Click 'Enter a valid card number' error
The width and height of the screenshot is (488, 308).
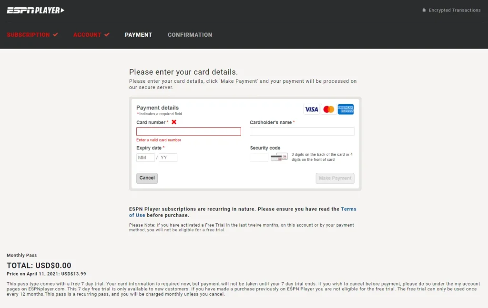[158, 140]
